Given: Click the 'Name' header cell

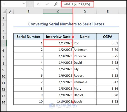Looking at the screenshot, I should tap(85, 37).
